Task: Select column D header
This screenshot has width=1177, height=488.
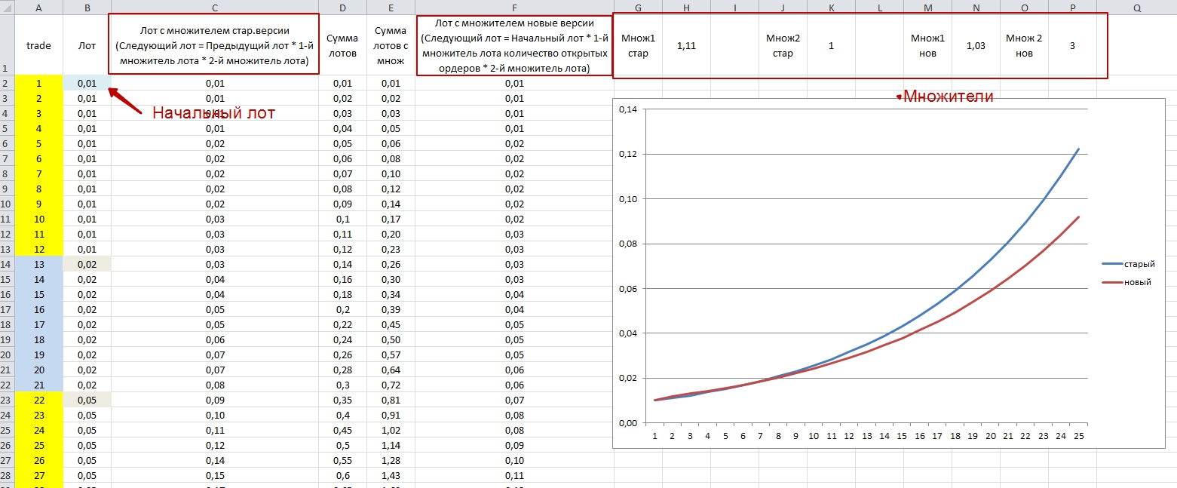Action: 342,7
